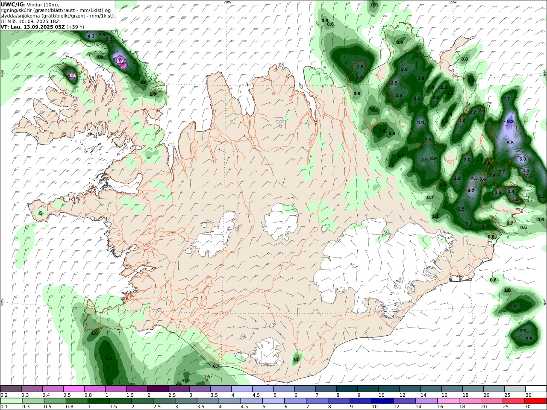Select the 2.4 precipitation label
This screenshot has width=547, height=410.
436,98
